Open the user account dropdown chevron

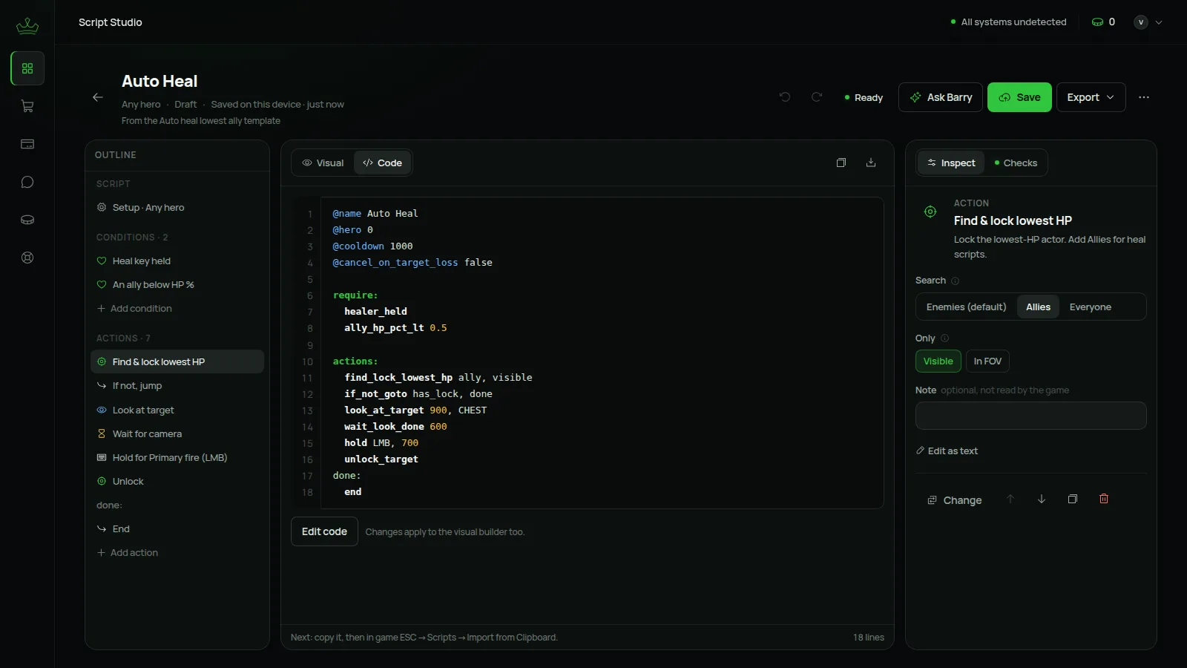point(1159,22)
